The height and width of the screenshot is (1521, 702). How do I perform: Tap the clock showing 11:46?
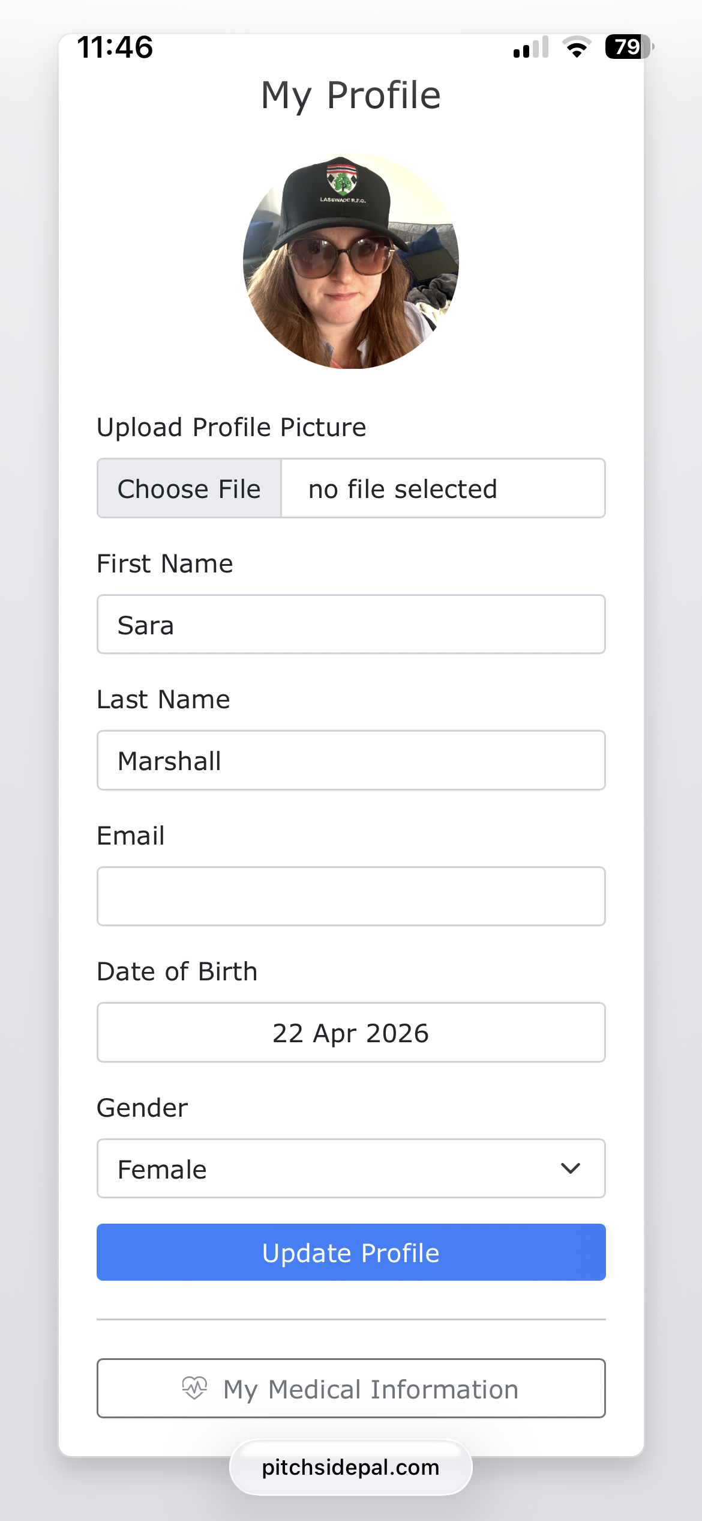coord(115,47)
